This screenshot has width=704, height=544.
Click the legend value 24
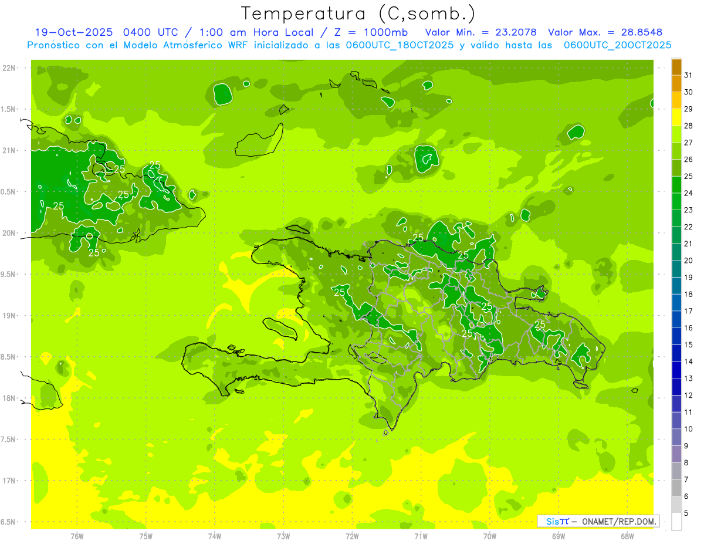[688, 193]
